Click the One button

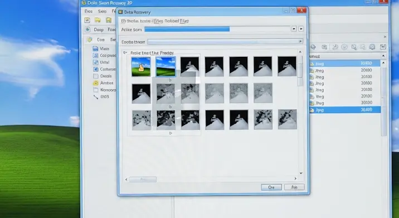coord(271,187)
